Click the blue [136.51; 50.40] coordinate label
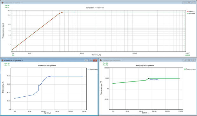Screen dimensions: 197x116 pos(153,80)
